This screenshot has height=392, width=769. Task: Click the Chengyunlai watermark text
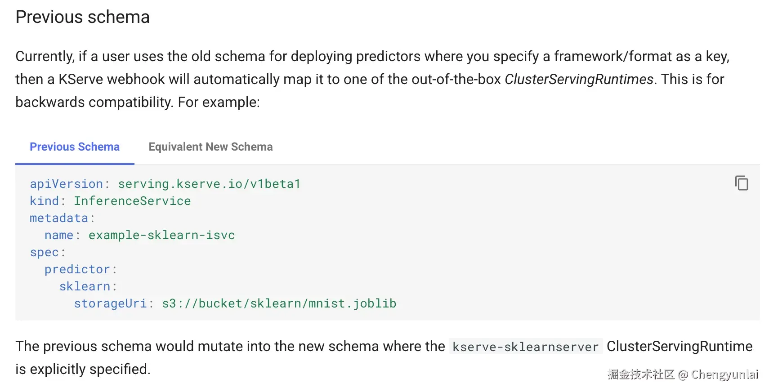724,374
